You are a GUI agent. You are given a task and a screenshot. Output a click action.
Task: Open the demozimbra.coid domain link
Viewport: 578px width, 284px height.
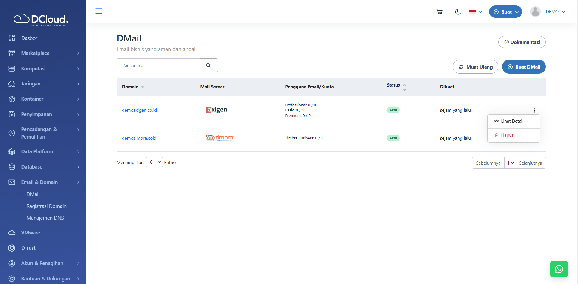tap(139, 138)
